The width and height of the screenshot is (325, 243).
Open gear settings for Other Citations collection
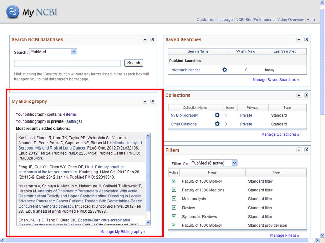(x=217, y=124)
